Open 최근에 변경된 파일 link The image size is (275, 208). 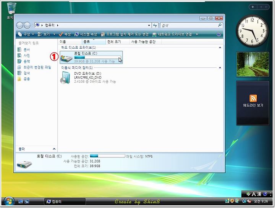37,67
